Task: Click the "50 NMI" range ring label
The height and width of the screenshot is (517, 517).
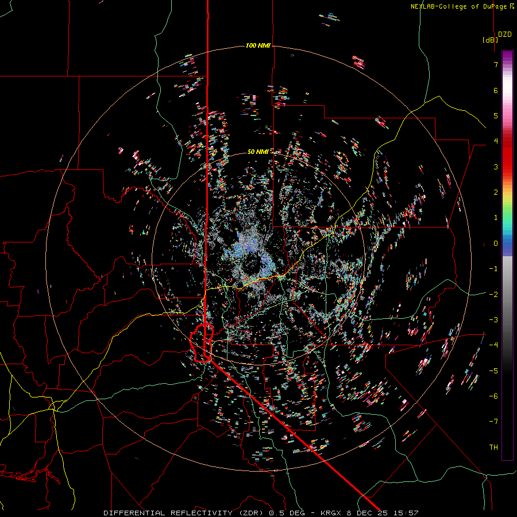Action: [258, 152]
